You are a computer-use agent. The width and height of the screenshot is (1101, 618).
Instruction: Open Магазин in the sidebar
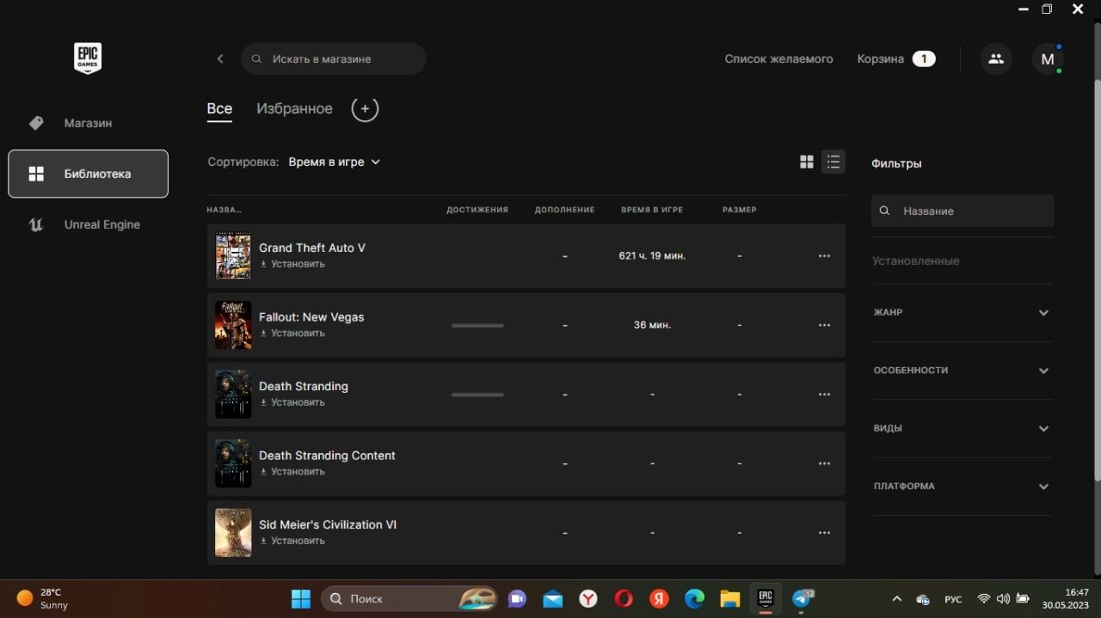click(88, 123)
